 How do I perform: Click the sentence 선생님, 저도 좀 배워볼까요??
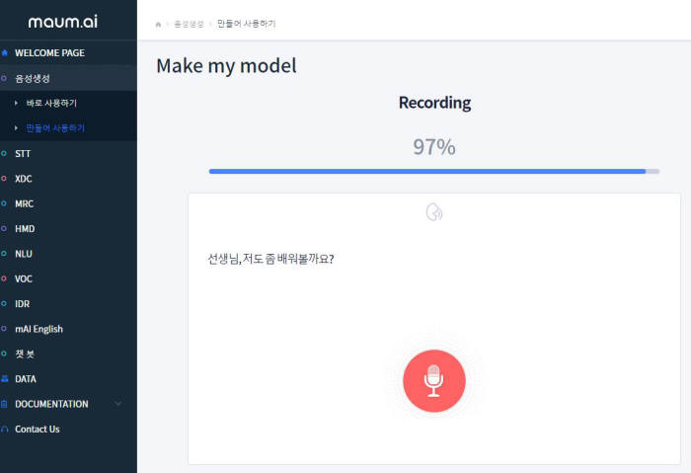click(x=270, y=259)
